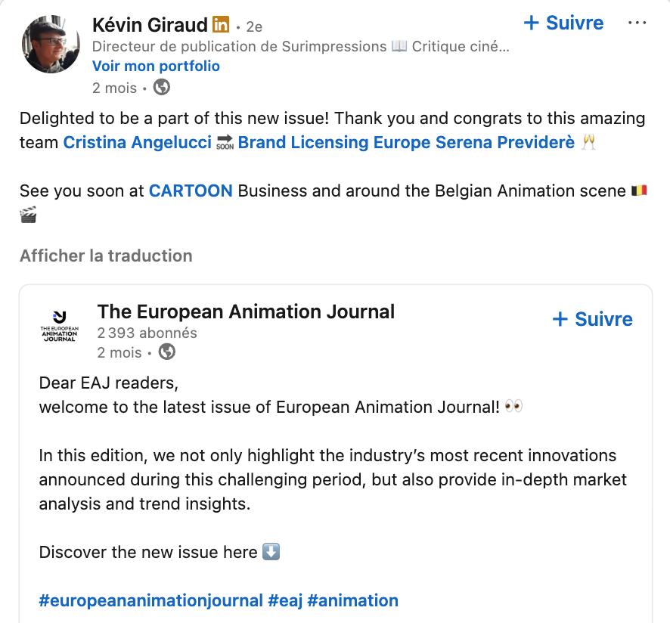
Task: Visit Brand Licensing Europe mention
Action: pyautogui.click(x=334, y=142)
